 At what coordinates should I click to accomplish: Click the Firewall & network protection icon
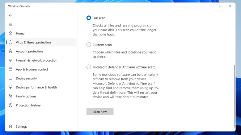coord(11,60)
